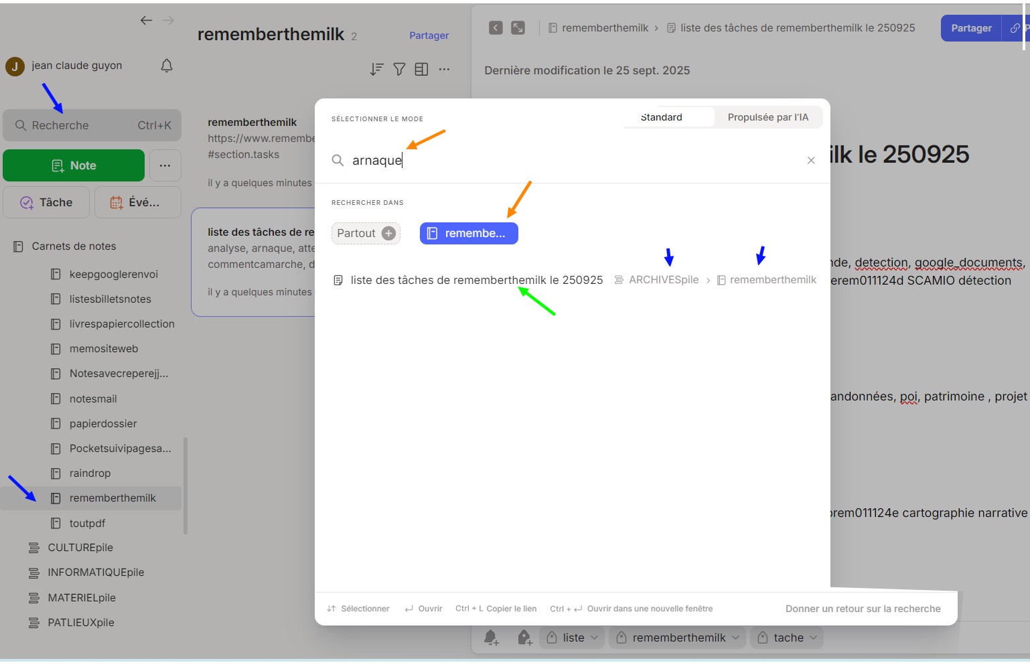1030x667 pixels.
Task: Open the notifications bell
Action: (x=167, y=66)
